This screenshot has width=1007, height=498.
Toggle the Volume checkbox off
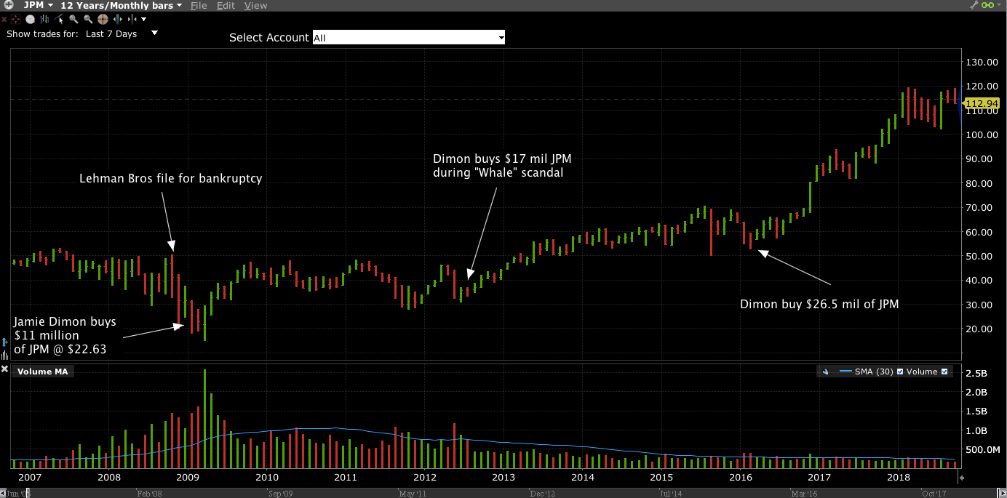pyautogui.click(x=944, y=372)
